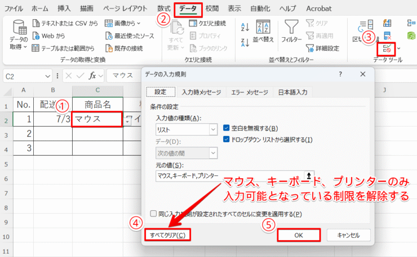
Task: Expand the 画像から dropdown arrow
Action: tap(139, 24)
